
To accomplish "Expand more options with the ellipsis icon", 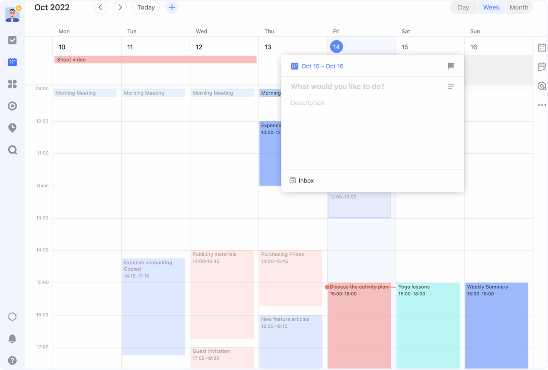I will [542, 105].
